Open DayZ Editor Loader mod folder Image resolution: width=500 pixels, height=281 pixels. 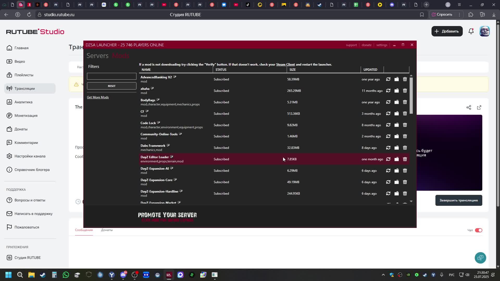pyautogui.click(x=396, y=159)
